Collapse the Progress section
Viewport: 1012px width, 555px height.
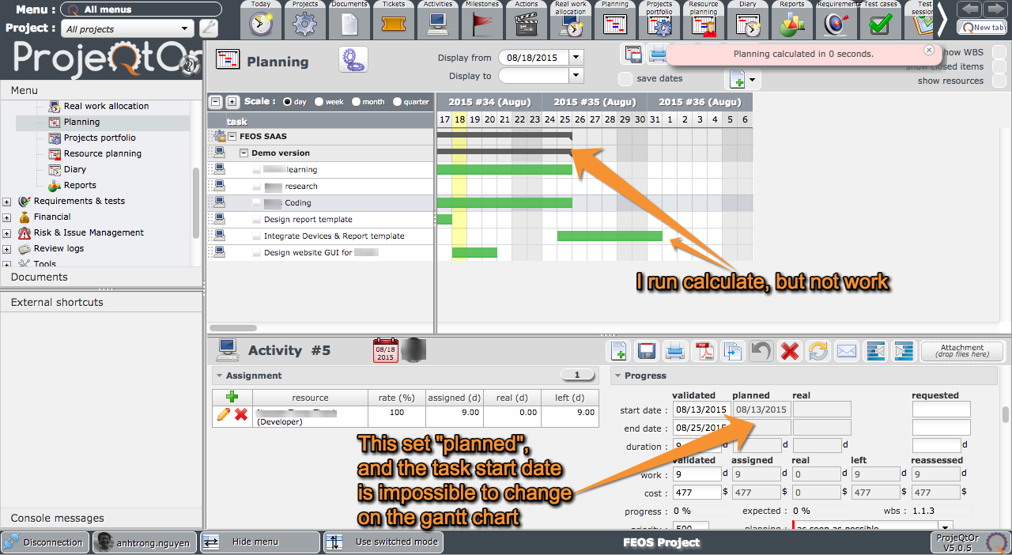[617, 376]
